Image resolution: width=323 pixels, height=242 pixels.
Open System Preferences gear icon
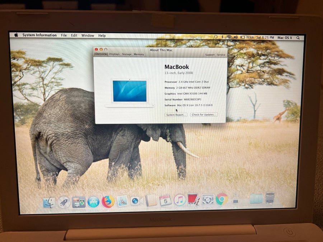(208, 199)
